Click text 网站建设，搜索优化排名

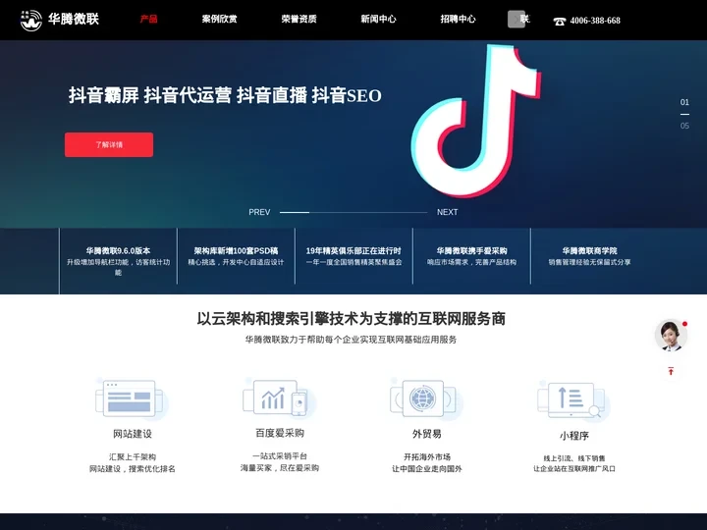pos(133,469)
